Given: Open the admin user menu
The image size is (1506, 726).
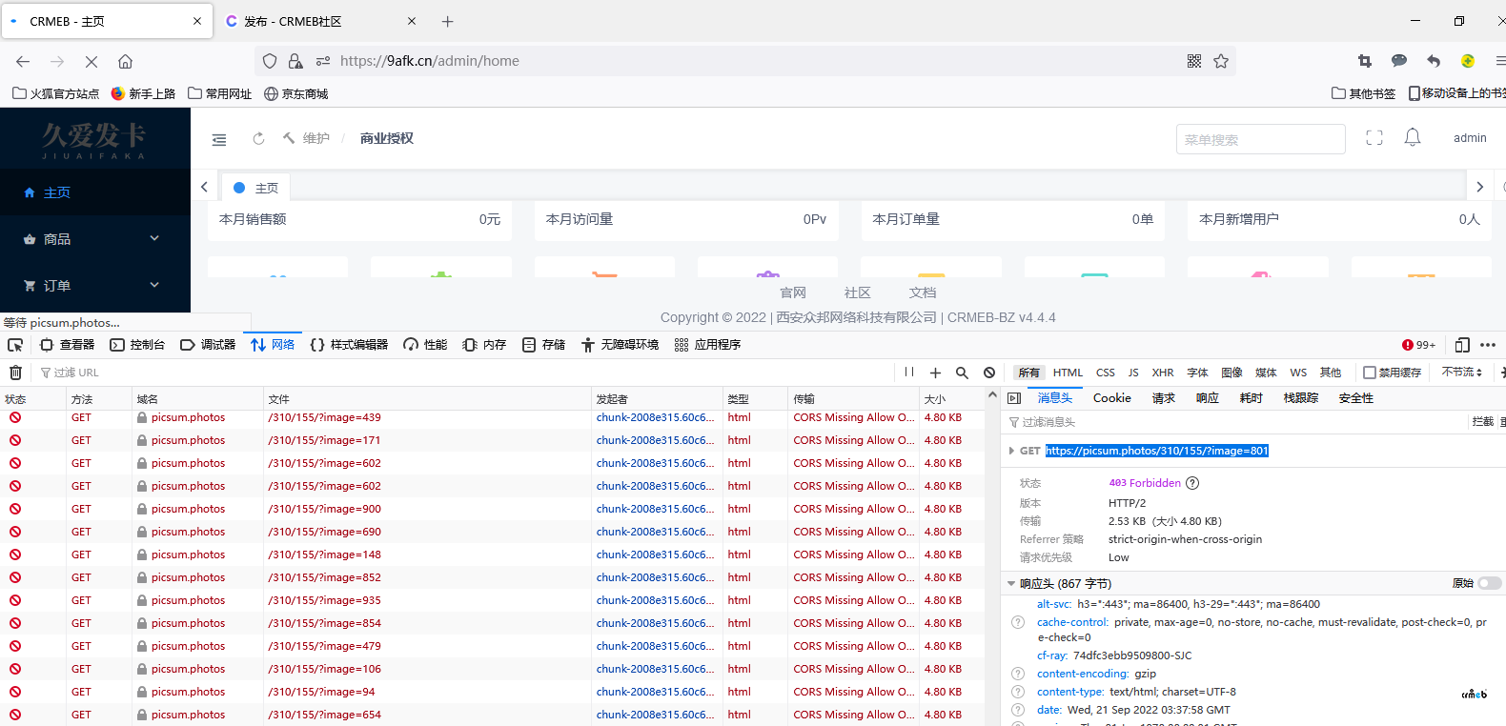Looking at the screenshot, I should click(x=1470, y=138).
